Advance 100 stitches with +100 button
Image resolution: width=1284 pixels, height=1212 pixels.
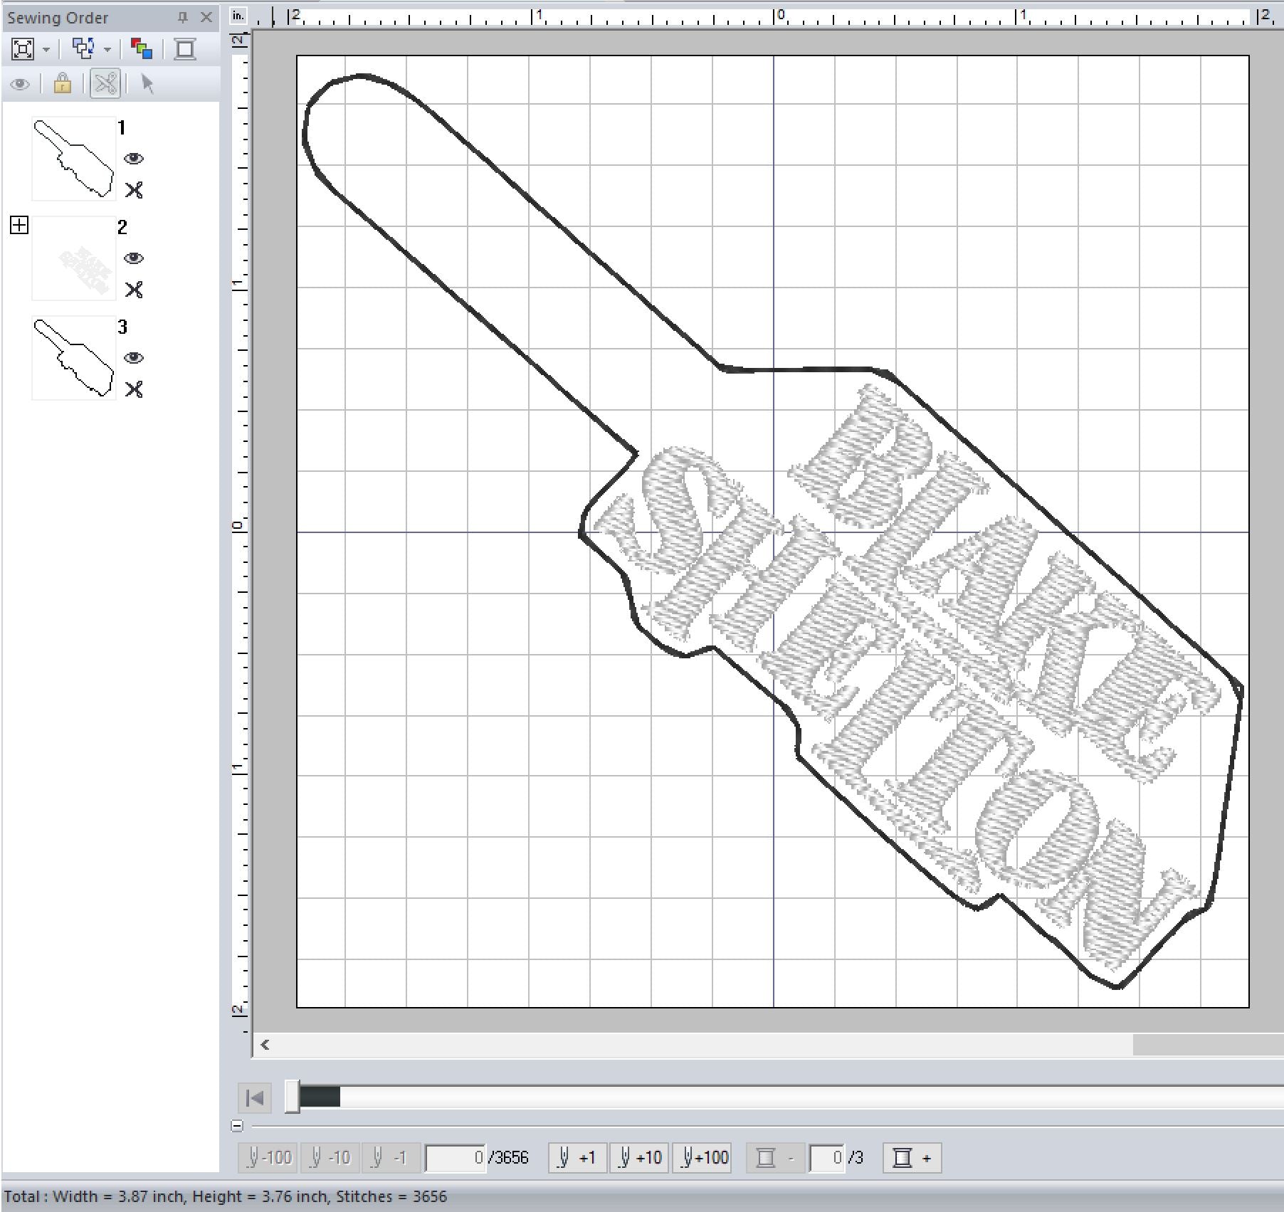coord(702,1158)
